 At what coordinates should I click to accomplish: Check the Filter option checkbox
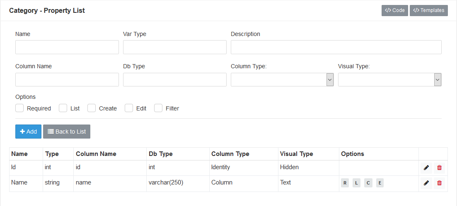[158, 108]
